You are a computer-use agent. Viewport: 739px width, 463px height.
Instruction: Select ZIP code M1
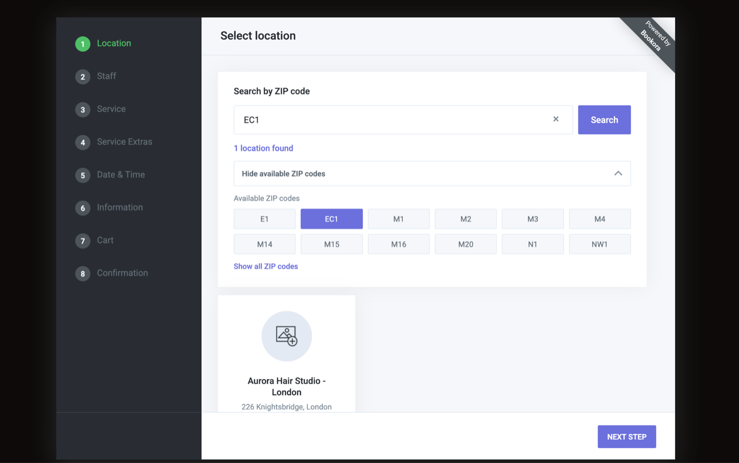tap(399, 219)
